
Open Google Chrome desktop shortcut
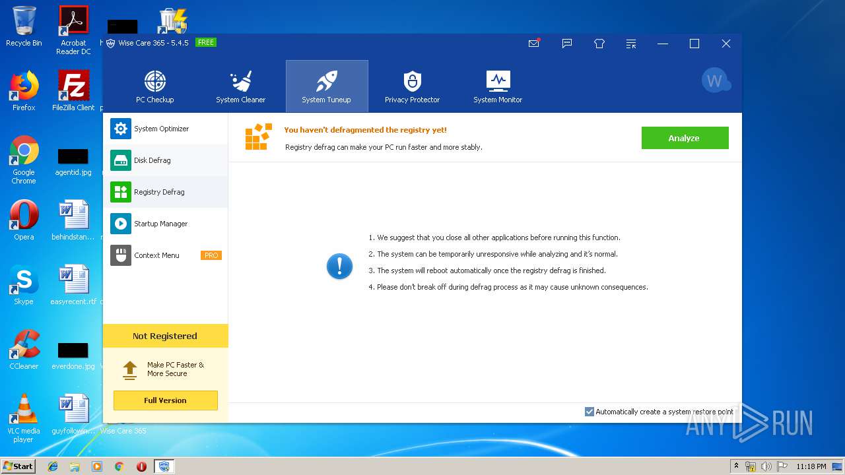click(24, 160)
